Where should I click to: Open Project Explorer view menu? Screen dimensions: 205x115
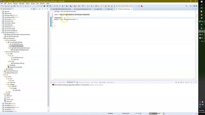pos(43,9)
